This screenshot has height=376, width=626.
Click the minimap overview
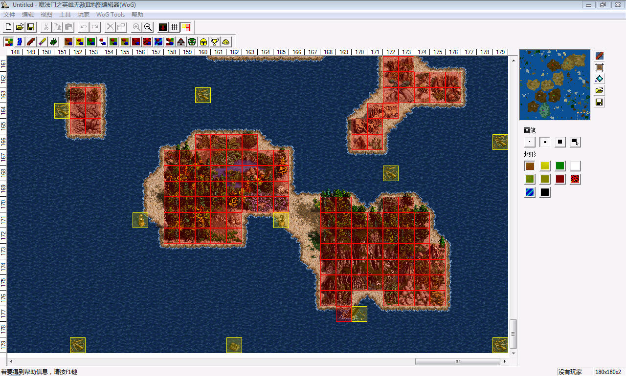pyautogui.click(x=555, y=84)
